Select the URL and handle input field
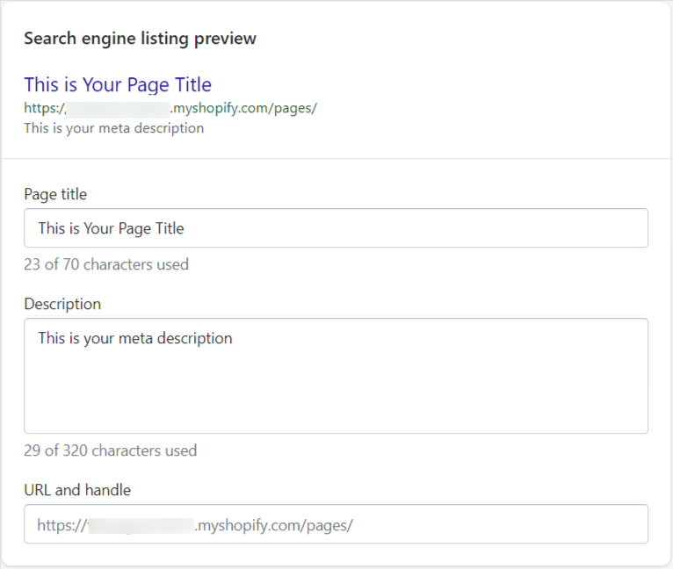Screen dimensions: 673x569 (336, 524)
